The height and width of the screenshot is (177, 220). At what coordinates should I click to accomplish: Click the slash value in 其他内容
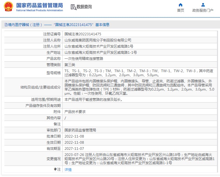tap(65, 118)
